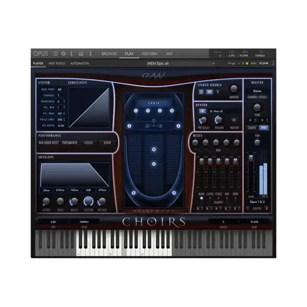This screenshot has width=307, height=307.
Task: Click the envelope Sustain knob
Action: tap(89, 202)
